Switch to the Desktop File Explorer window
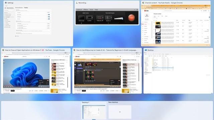 point(178,71)
